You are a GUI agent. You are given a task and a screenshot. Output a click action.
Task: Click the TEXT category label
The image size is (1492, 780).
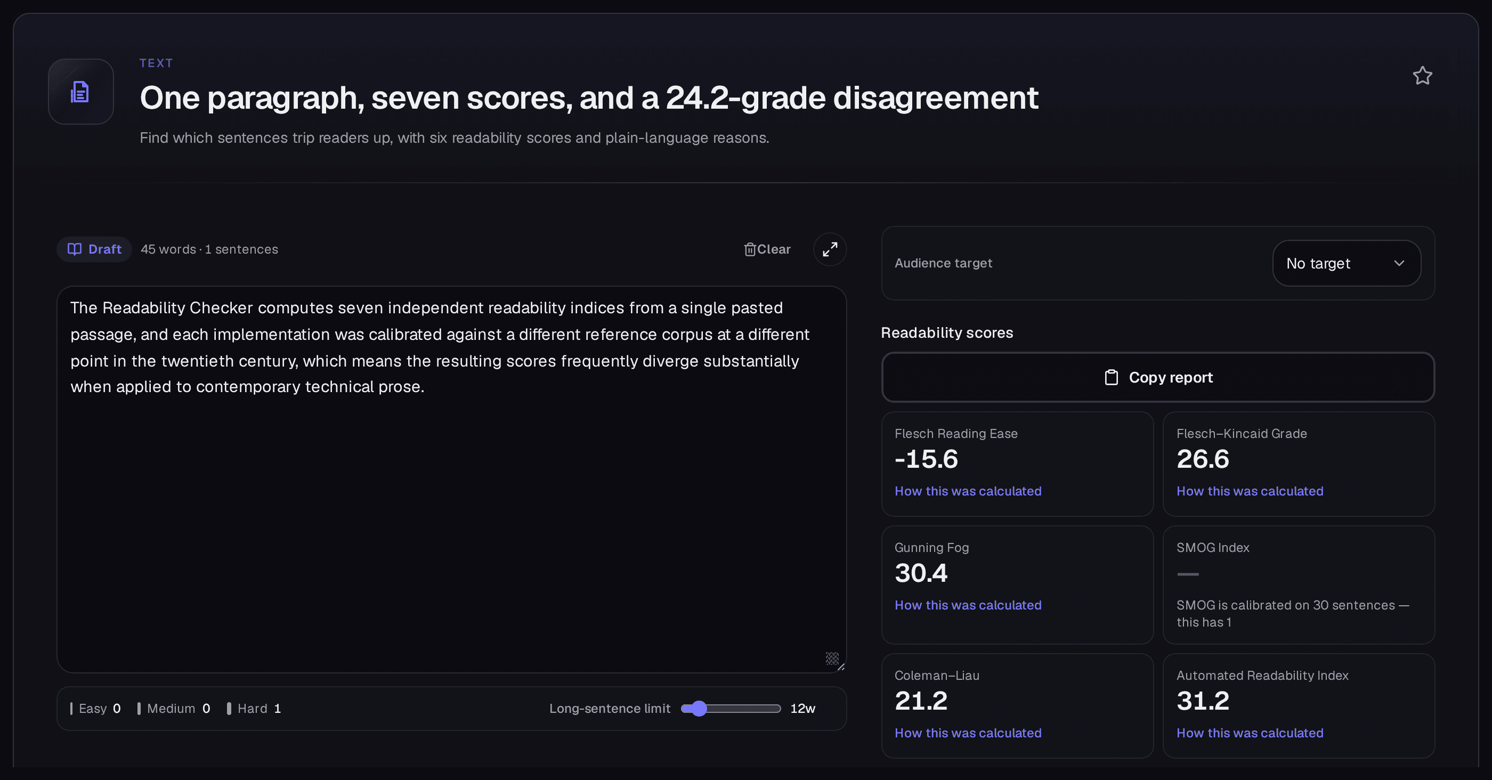156,63
